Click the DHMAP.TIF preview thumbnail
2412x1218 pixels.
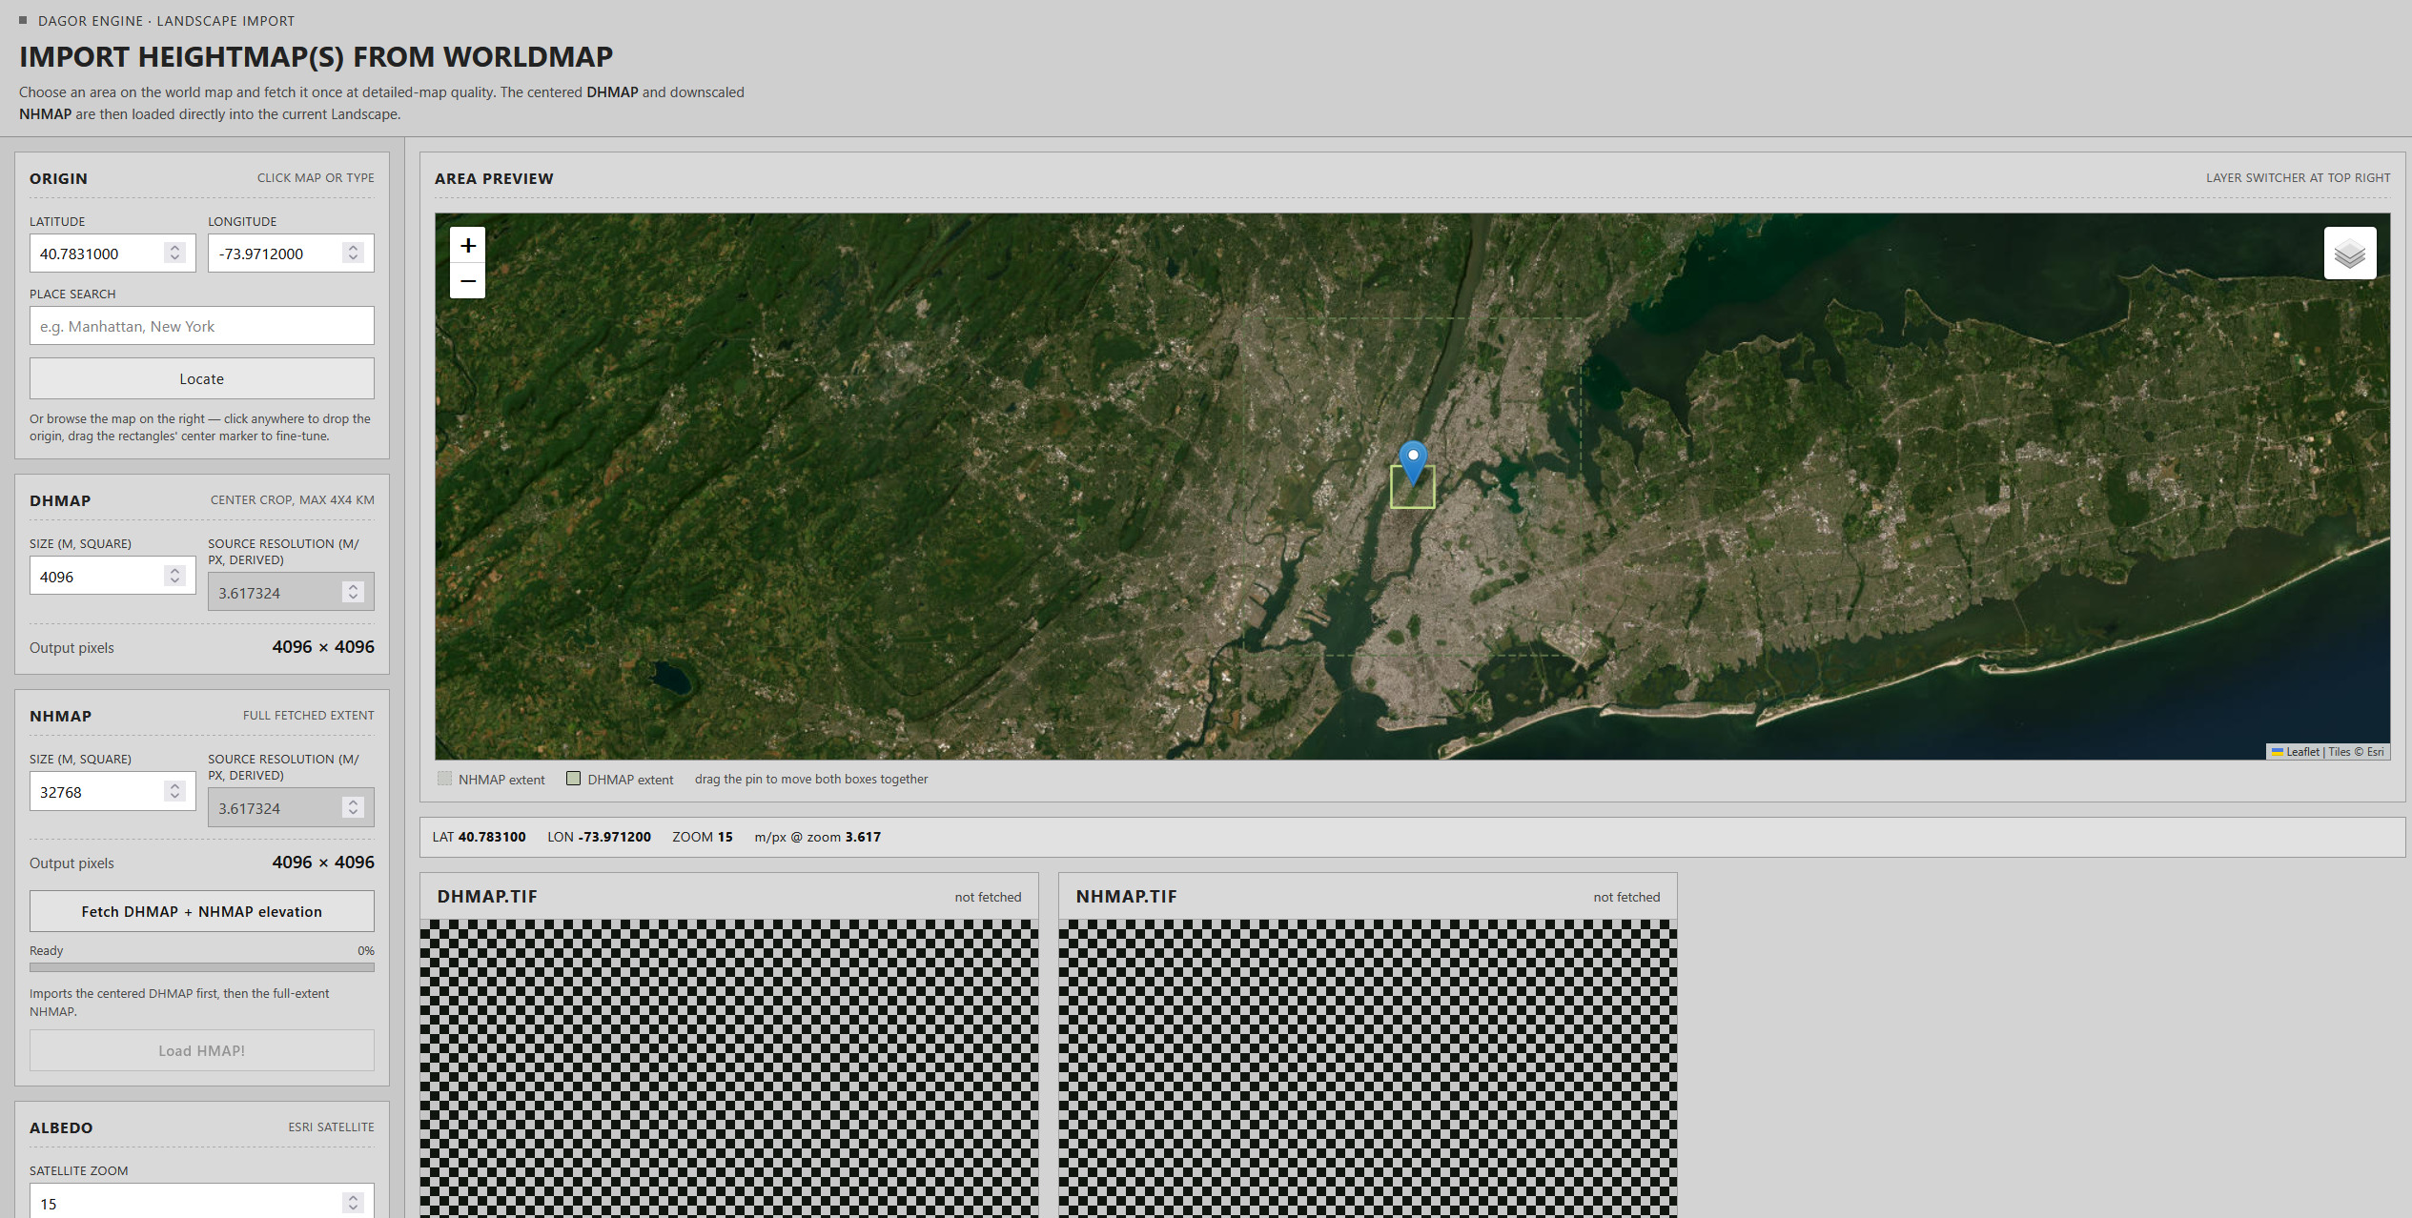coord(729,1068)
